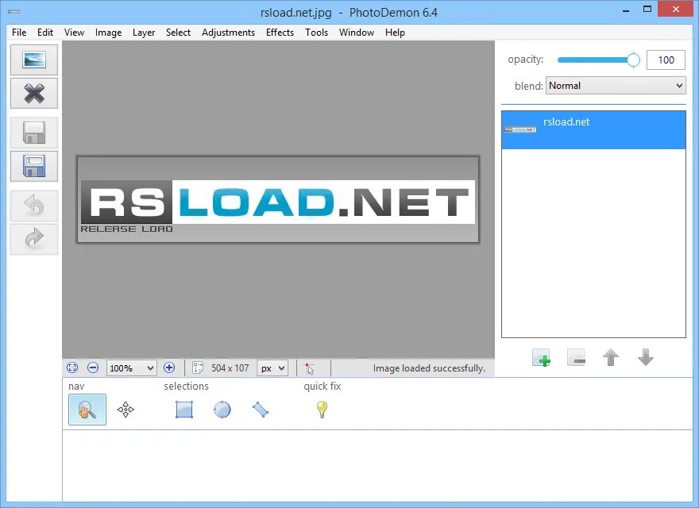The height and width of the screenshot is (508, 699).
Task: Open the blend mode dropdown
Action: 616,85
